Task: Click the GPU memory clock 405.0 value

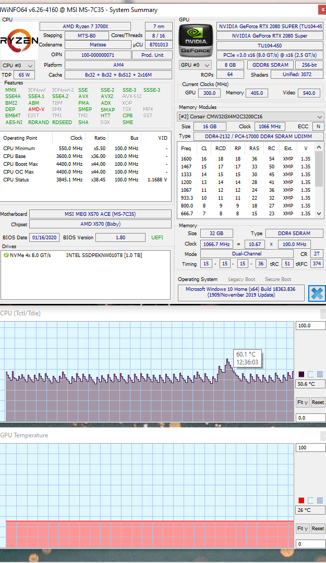Action: tap(257, 93)
